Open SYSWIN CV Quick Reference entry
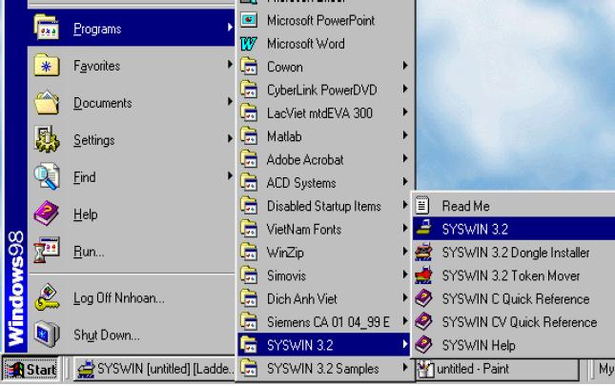Image resolution: width=615 pixels, height=386 pixels. click(x=513, y=322)
